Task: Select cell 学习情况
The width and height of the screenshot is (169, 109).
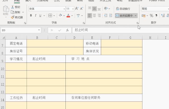Action: 16,59
